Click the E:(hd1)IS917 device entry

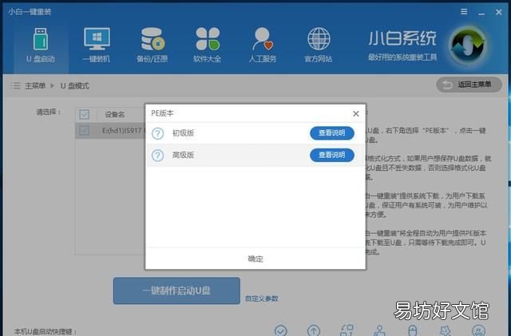click(x=123, y=131)
